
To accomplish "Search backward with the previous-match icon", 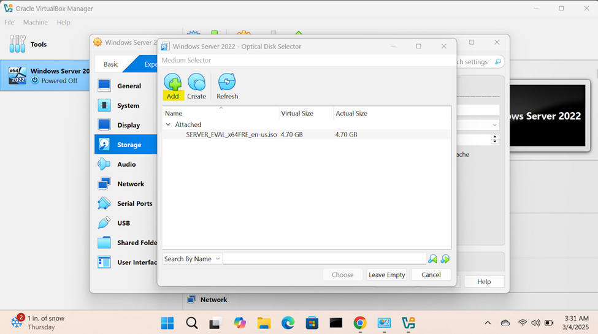I will tap(432, 259).
